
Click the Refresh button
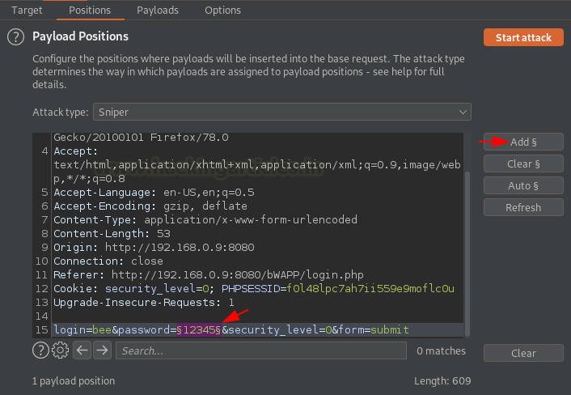[x=523, y=207]
